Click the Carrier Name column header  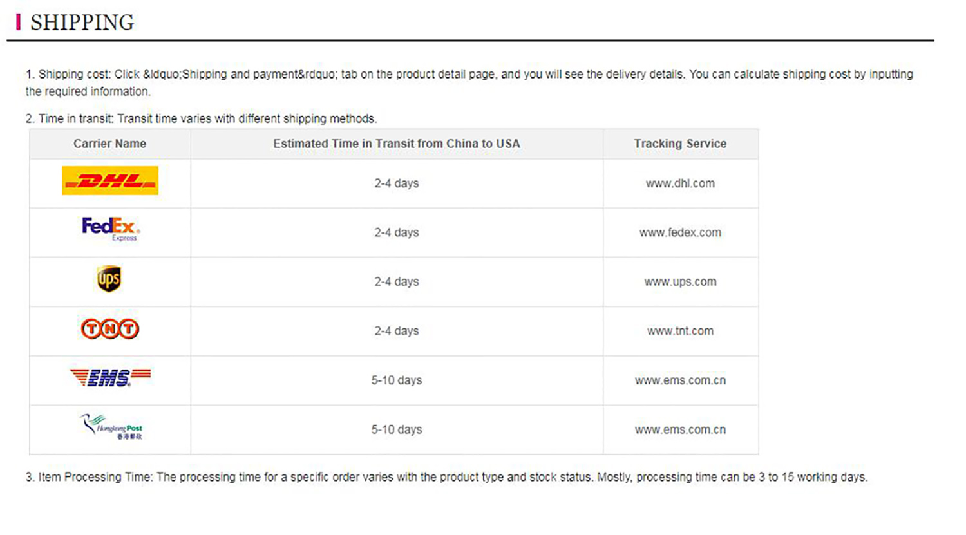tap(109, 144)
